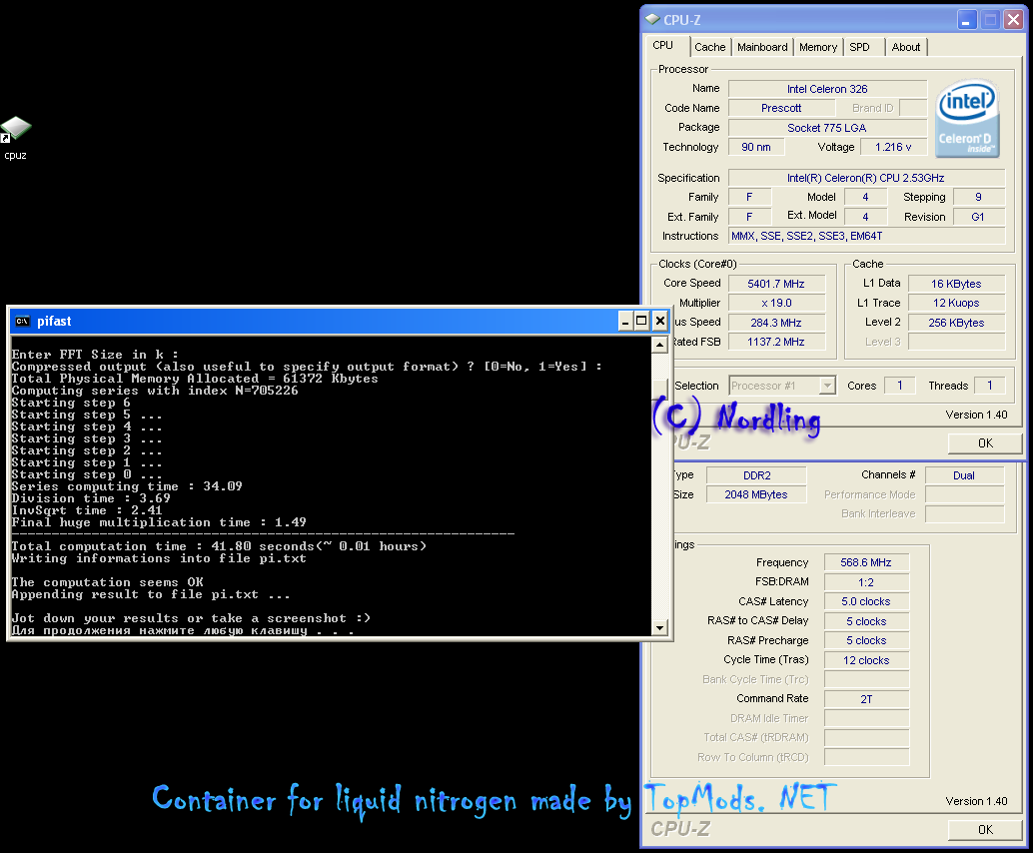The height and width of the screenshot is (853, 1033).
Task: Click the Command Rate value '2T'
Action: pos(866,699)
